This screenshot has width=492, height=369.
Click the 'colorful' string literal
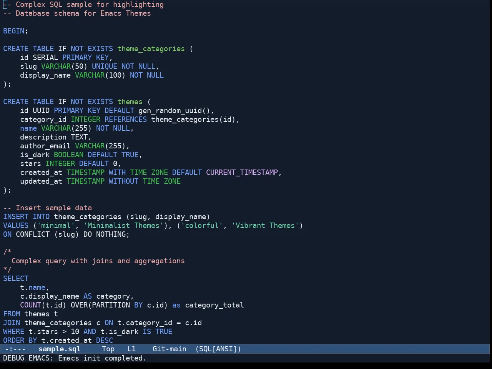click(202, 226)
